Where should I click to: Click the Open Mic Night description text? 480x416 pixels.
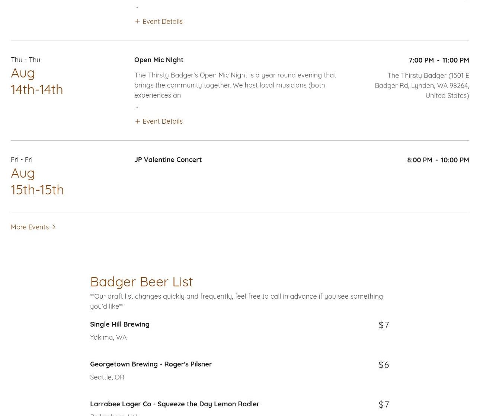click(235, 85)
